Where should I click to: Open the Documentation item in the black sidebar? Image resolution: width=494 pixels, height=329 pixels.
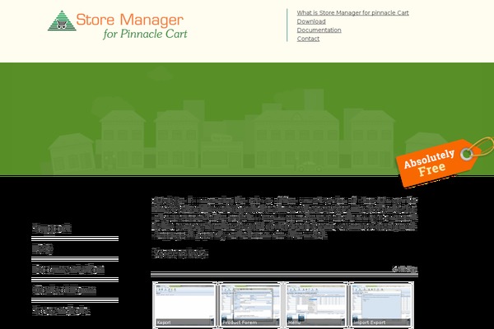(x=68, y=270)
